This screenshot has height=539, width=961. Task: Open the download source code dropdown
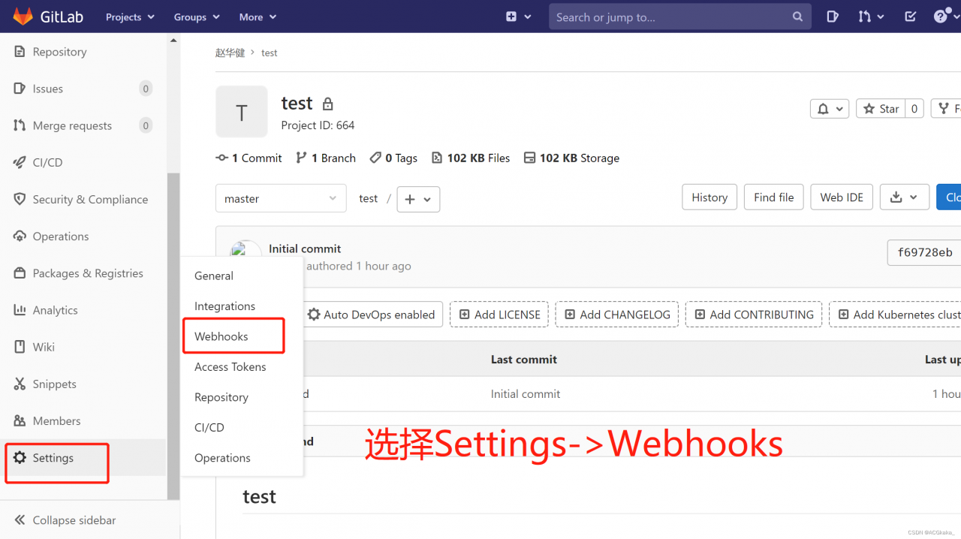[x=905, y=197]
